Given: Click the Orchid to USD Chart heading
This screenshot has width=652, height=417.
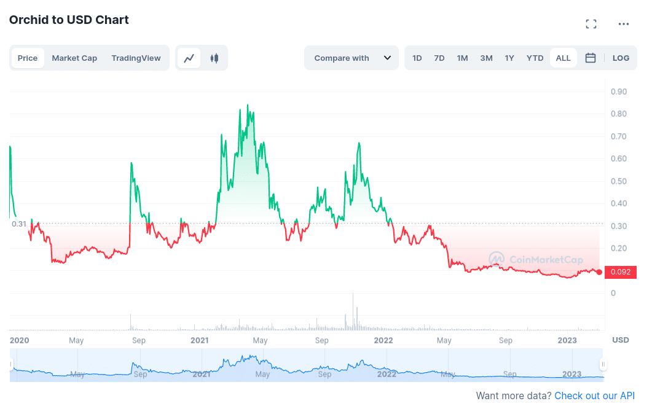Looking at the screenshot, I should pos(69,20).
